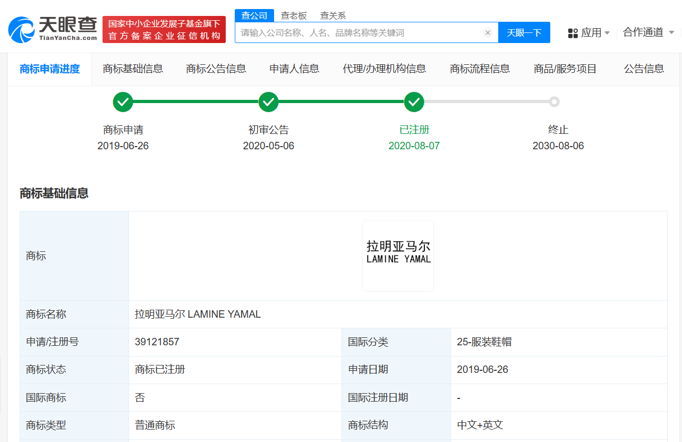This screenshot has height=442, width=682.
Task: Click the green checkmark on 已注册 step
Action: [x=414, y=101]
